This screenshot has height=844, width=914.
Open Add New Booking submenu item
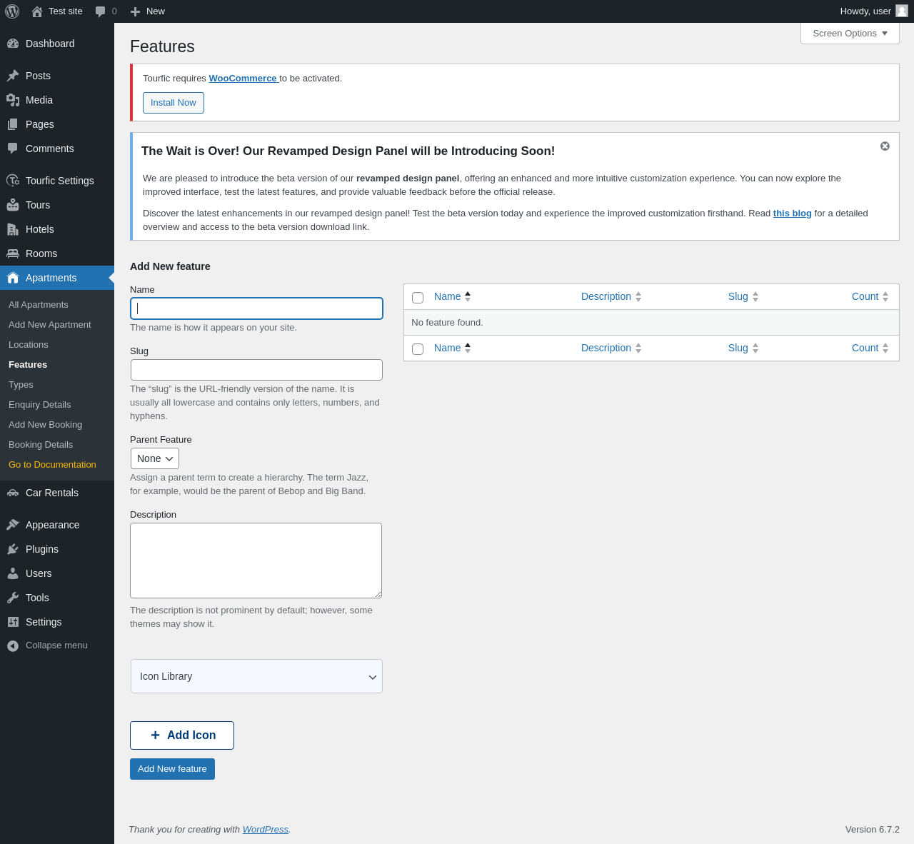46,424
